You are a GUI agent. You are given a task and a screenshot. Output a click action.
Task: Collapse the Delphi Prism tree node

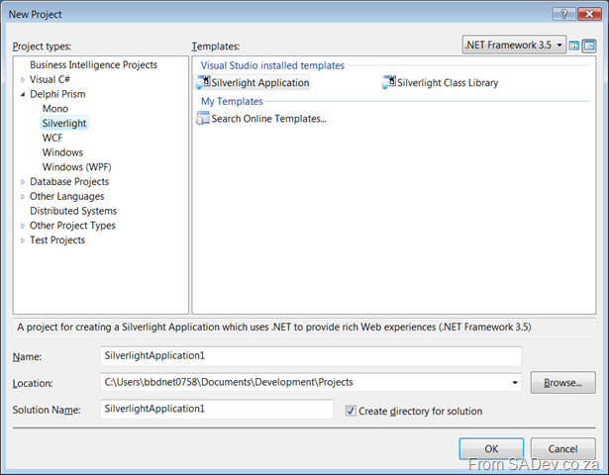(x=23, y=94)
